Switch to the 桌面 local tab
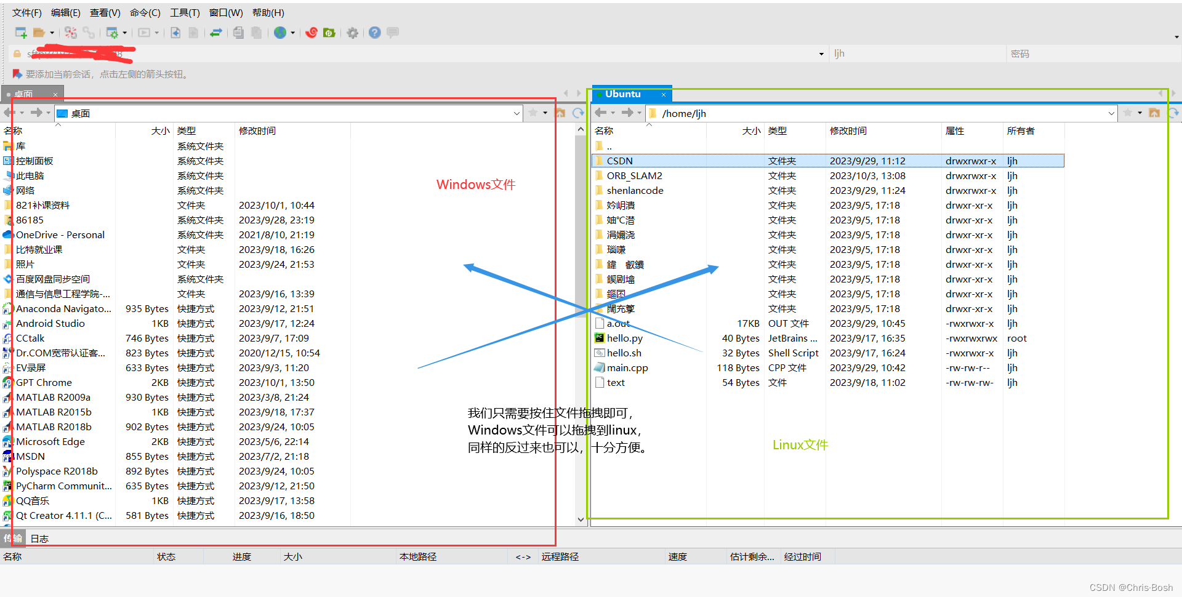 [32, 94]
